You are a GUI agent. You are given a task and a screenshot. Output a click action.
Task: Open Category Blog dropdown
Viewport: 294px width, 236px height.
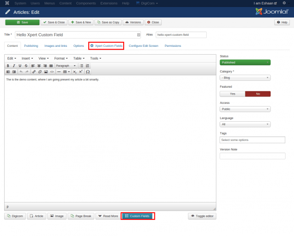[245, 78]
